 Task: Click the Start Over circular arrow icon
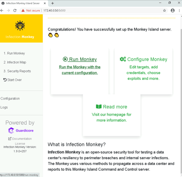[5, 80]
